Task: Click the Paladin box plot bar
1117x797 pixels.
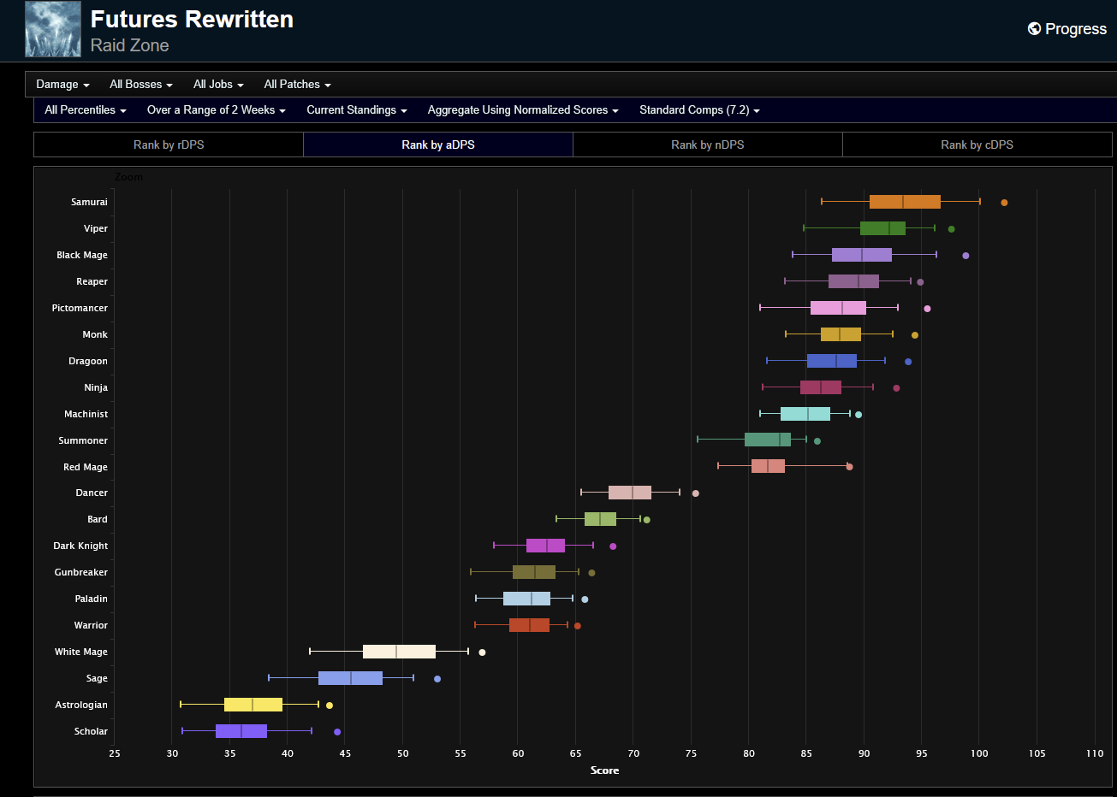Action: click(526, 599)
